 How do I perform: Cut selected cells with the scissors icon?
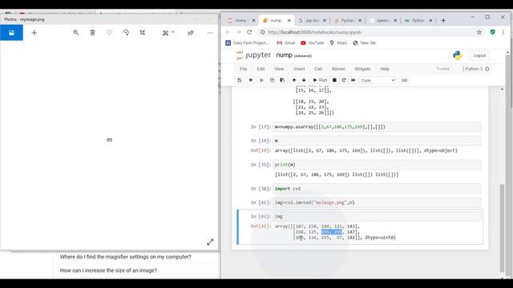262,80
